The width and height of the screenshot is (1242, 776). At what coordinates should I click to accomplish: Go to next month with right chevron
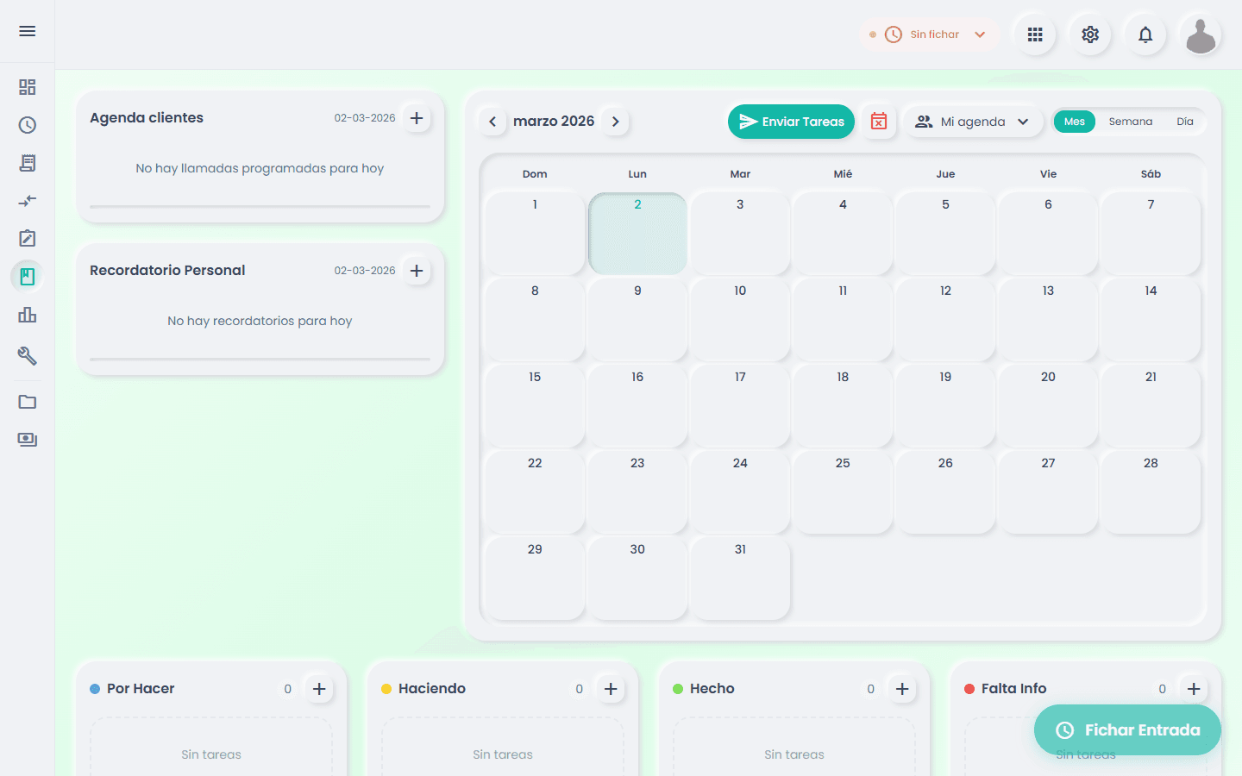coord(616,122)
